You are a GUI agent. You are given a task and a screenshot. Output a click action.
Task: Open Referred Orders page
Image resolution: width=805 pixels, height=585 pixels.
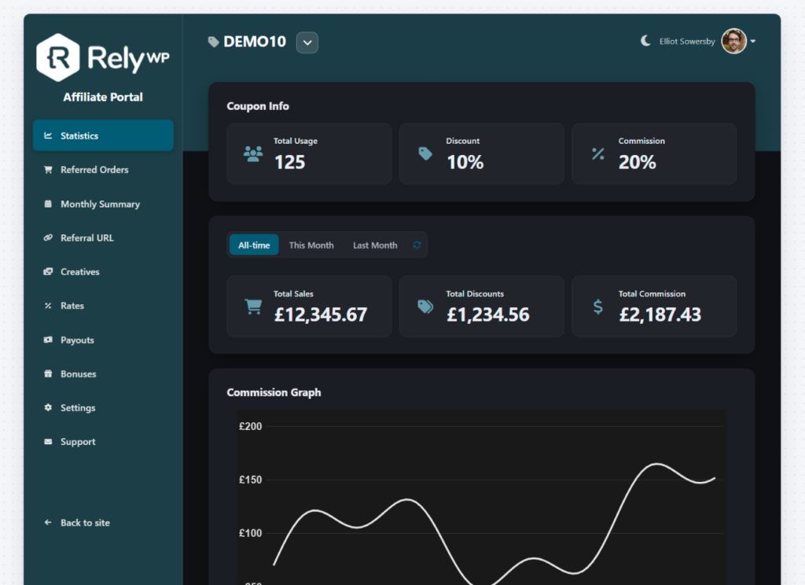103,170
